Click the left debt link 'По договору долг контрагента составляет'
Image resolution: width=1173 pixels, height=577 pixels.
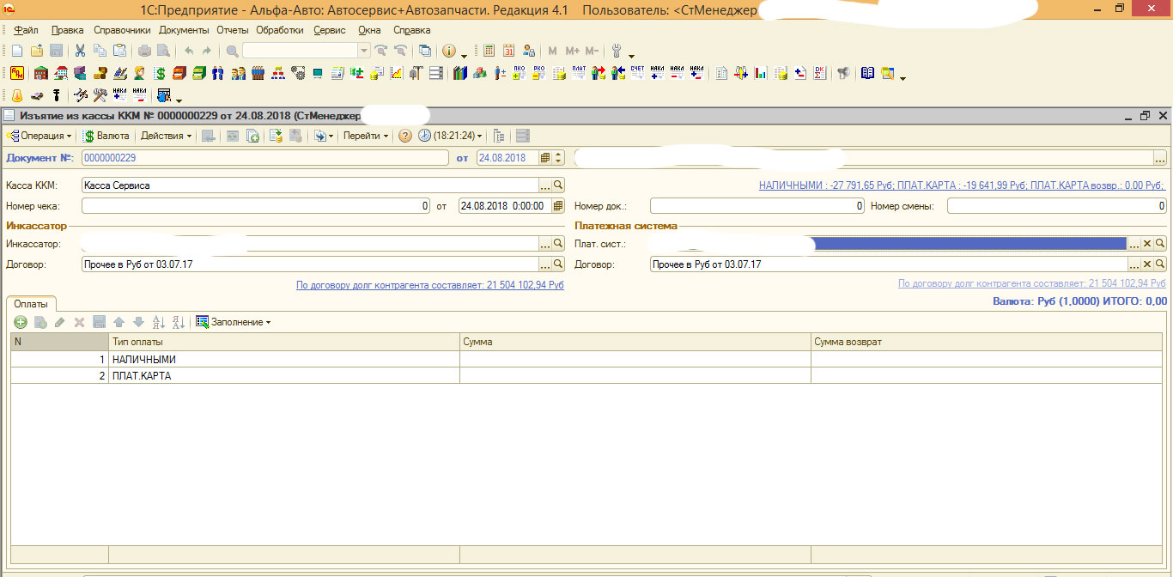click(x=430, y=284)
